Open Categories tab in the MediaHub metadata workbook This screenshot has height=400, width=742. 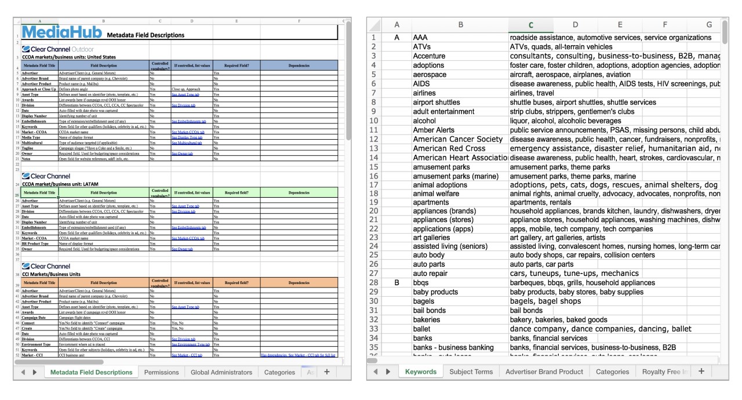point(279,372)
